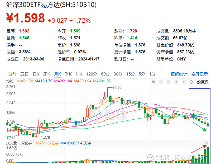
Task: Click the 成立日 date 2013-03-06
Action: click(34, 59)
